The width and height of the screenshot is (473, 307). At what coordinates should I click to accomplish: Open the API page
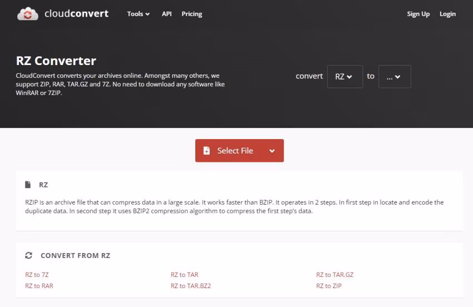coord(166,14)
